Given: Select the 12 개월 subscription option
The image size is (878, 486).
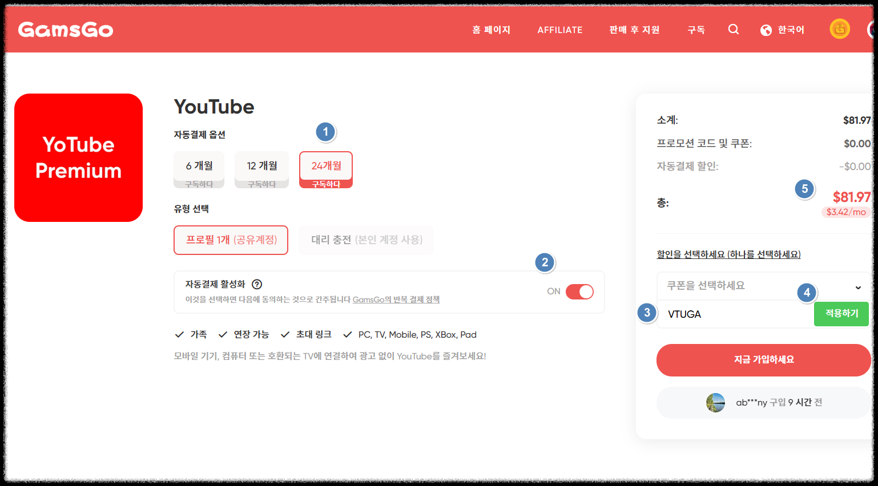Looking at the screenshot, I should 262,170.
